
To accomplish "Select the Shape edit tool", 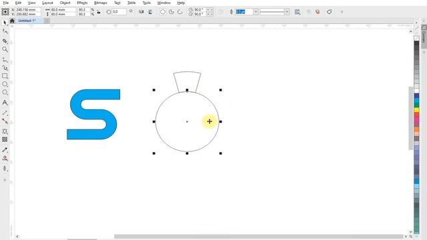I will [x=5, y=31].
